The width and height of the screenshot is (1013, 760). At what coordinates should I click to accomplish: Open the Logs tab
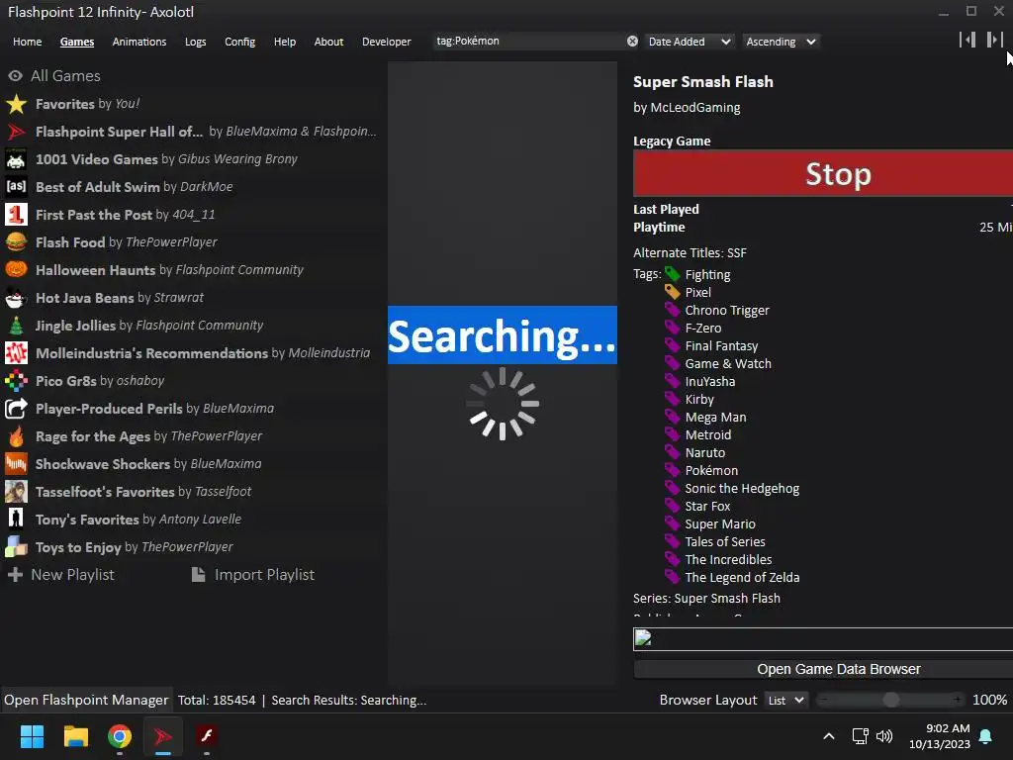coord(195,42)
